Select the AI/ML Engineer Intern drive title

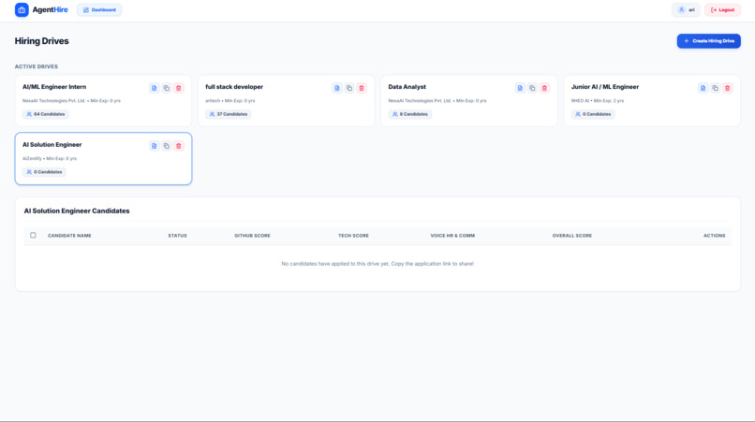click(54, 87)
